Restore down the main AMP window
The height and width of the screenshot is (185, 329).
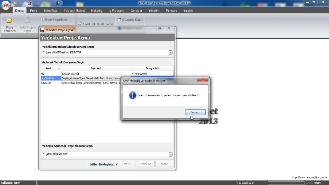(314, 2)
